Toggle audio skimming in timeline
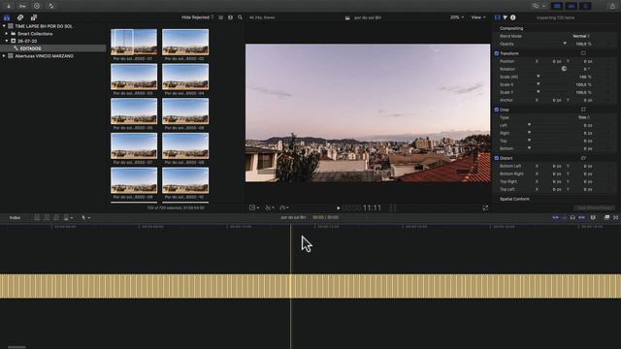The height and width of the screenshot is (349, 621). [564, 217]
